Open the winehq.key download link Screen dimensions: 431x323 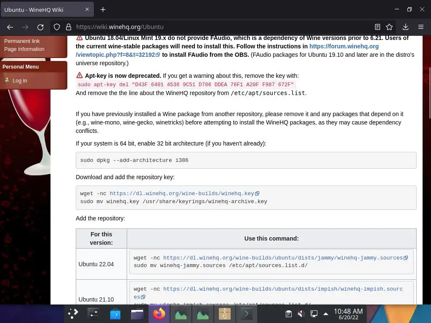184,193
